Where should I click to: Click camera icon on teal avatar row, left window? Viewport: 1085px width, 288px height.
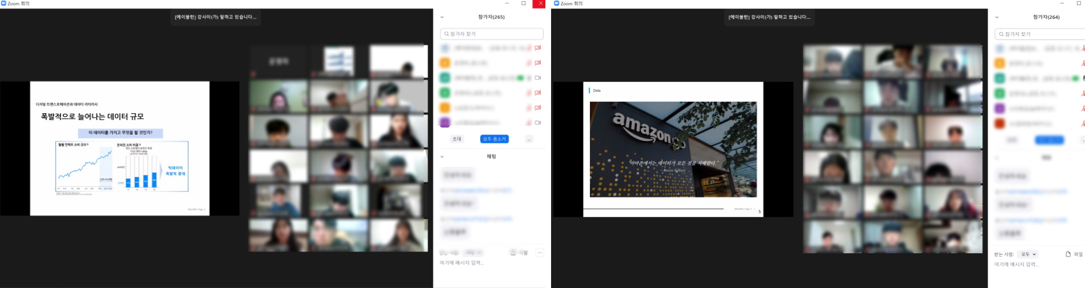tap(537, 78)
